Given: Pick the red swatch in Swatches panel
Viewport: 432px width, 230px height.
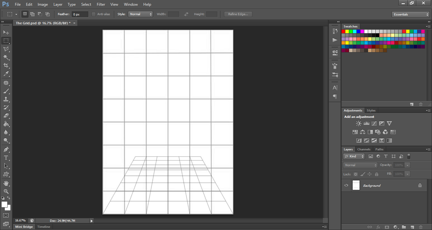Looking at the screenshot, I should click(343, 31).
